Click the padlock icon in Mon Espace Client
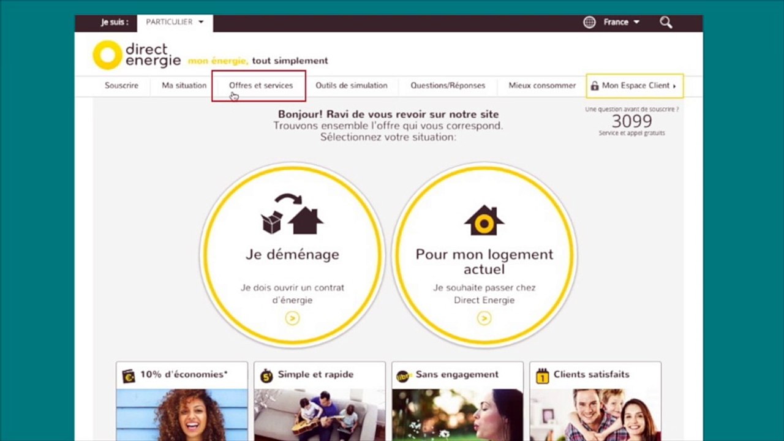 tap(594, 86)
